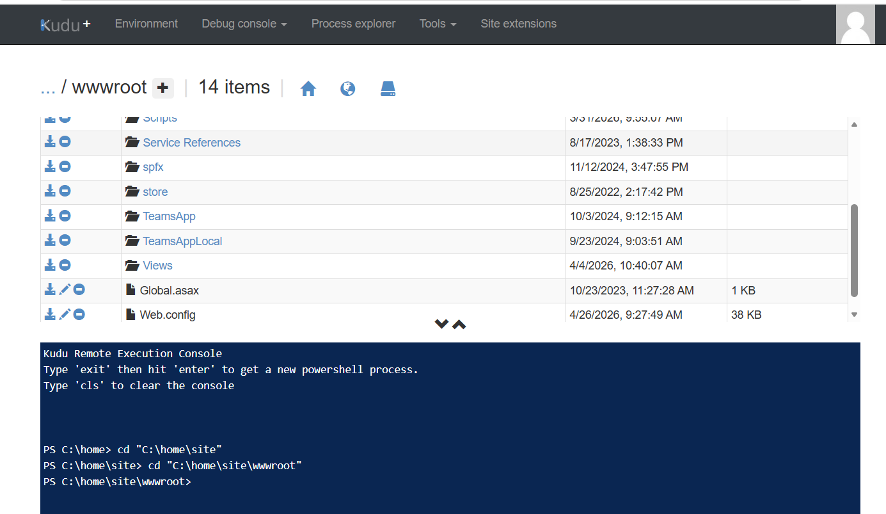
Task: Download the Views folder
Action: [x=50, y=265]
